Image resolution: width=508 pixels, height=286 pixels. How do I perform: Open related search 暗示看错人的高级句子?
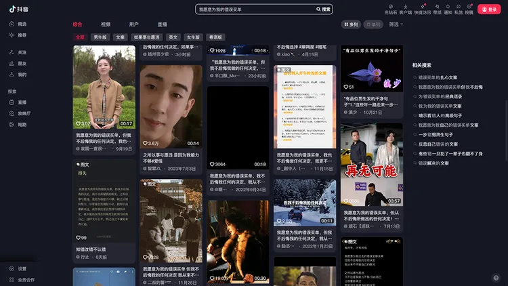pos(440,115)
